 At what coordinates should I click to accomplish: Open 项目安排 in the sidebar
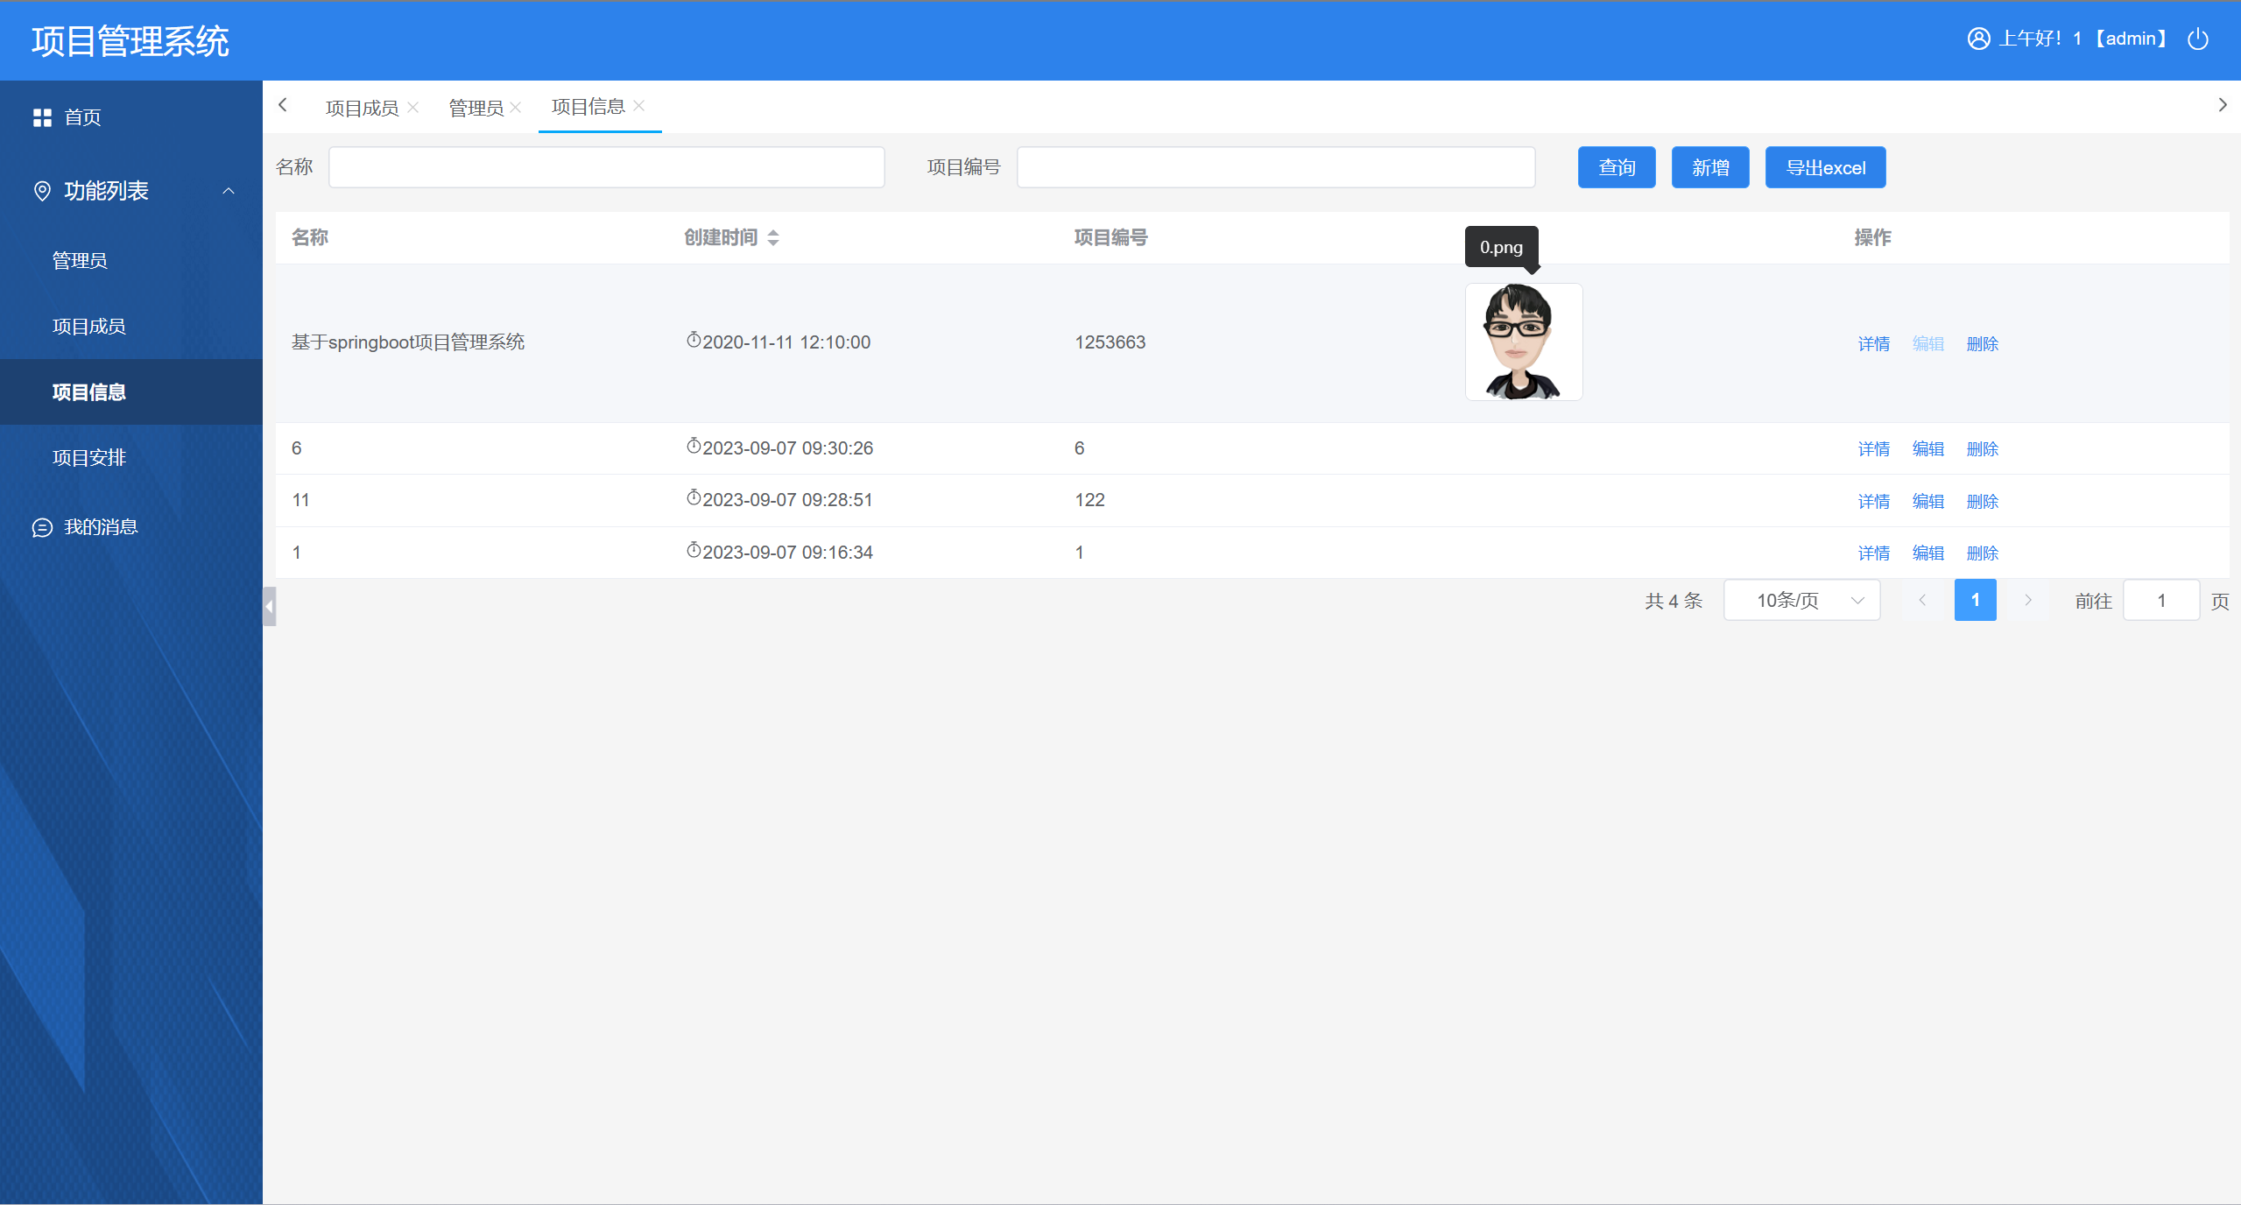[x=89, y=458]
